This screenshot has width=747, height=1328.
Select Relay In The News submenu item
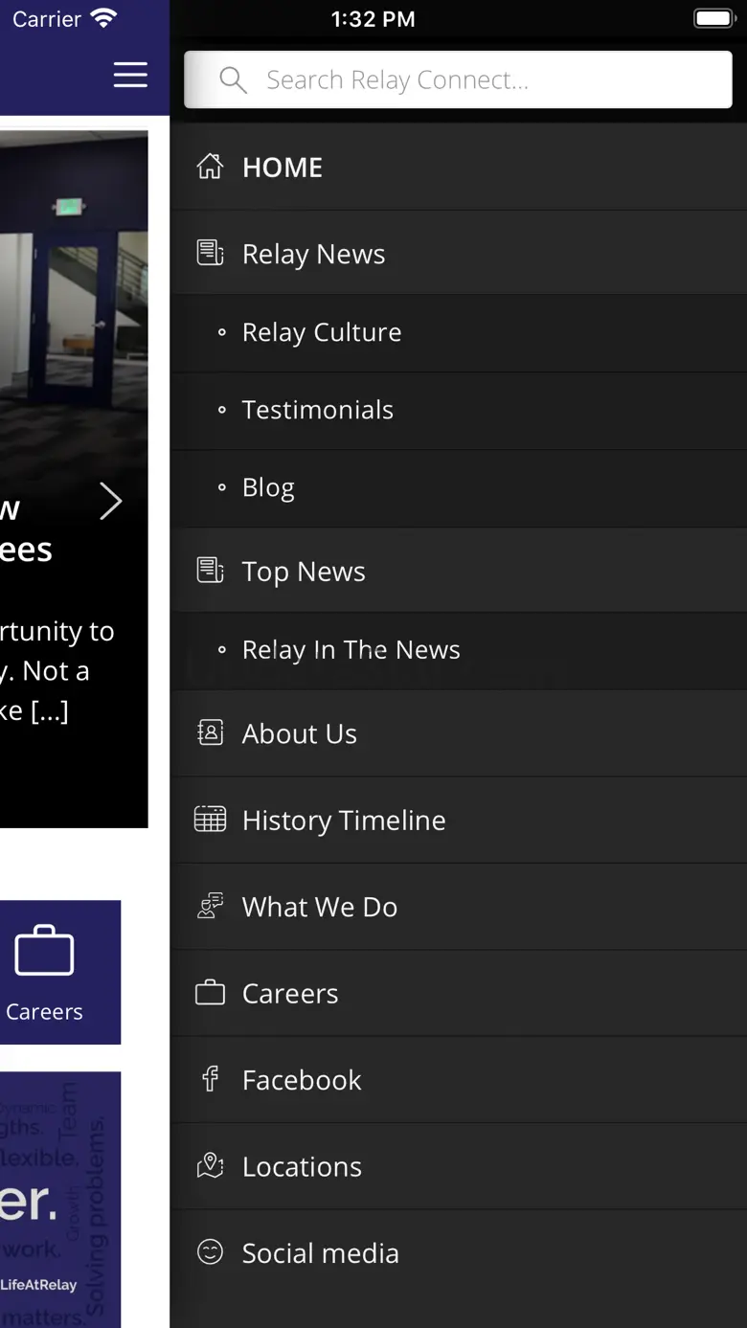pos(459,650)
